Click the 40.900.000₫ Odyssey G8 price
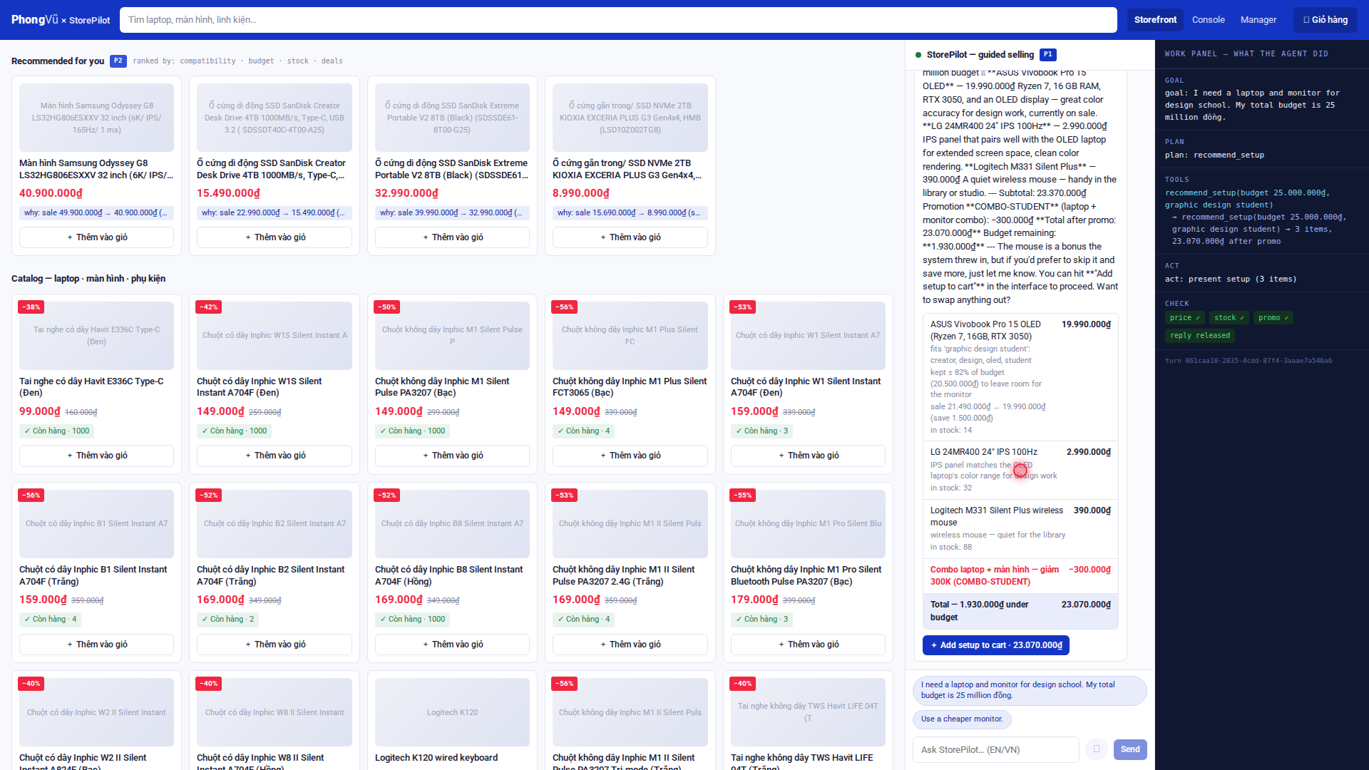Image resolution: width=1369 pixels, height=770 pixels. point(51,193)
